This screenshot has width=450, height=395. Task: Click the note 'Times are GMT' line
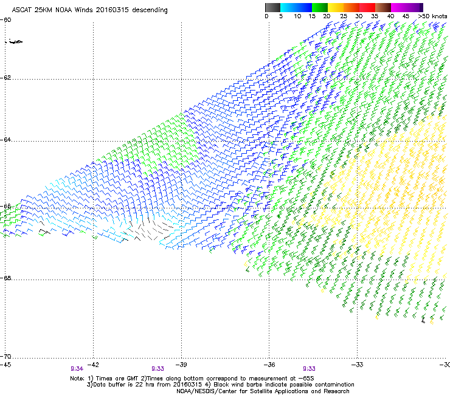pos(192,379)
